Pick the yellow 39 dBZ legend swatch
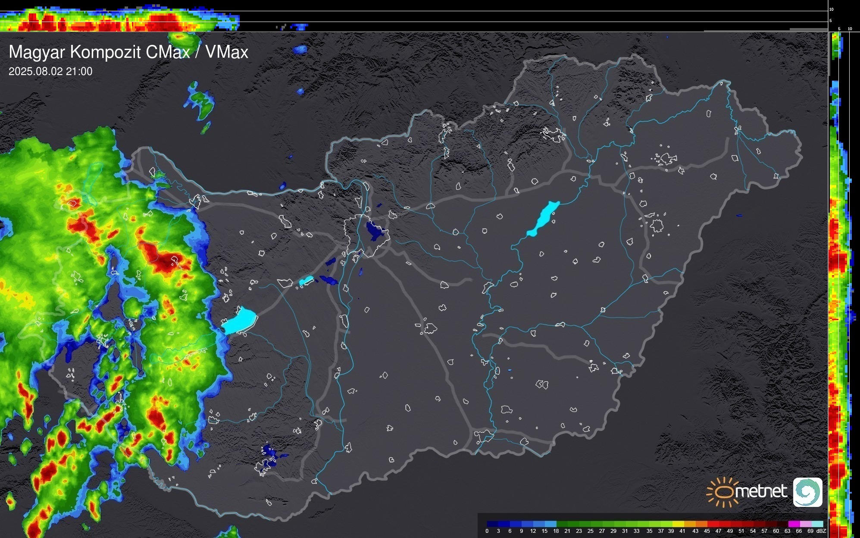 (x=678, y=524)
